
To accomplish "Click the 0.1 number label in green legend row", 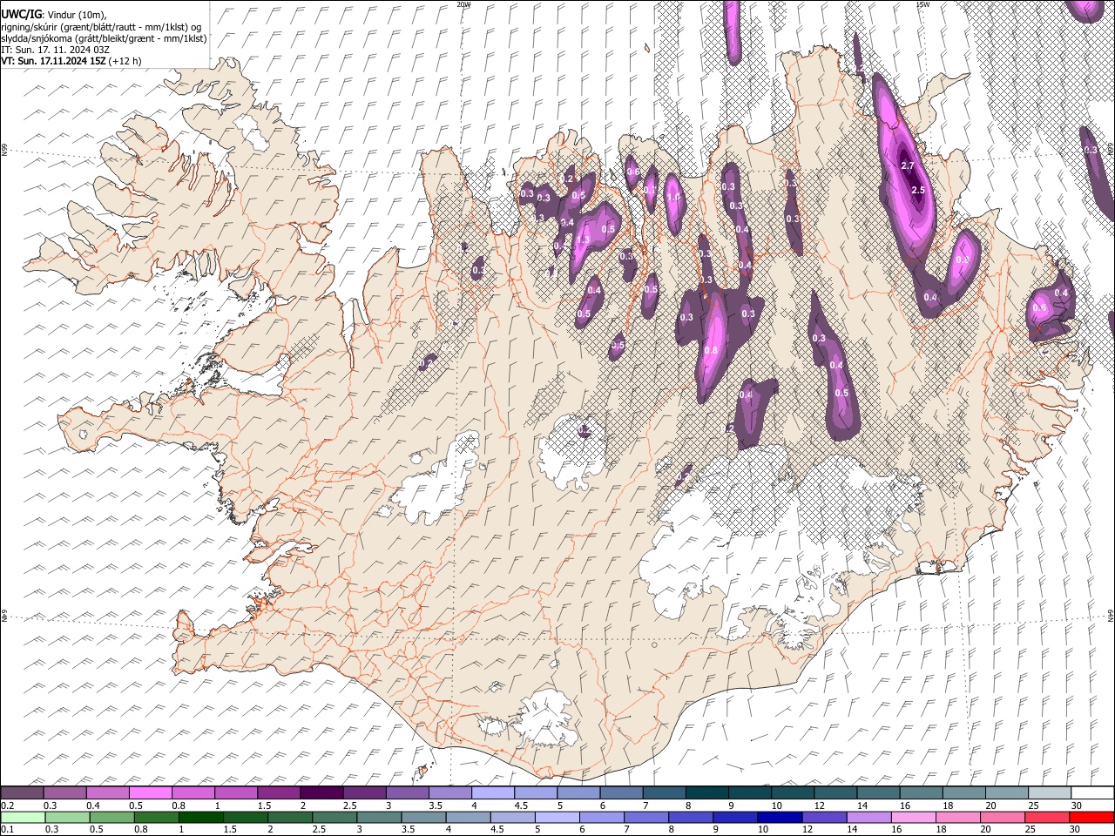I will 7,830.
